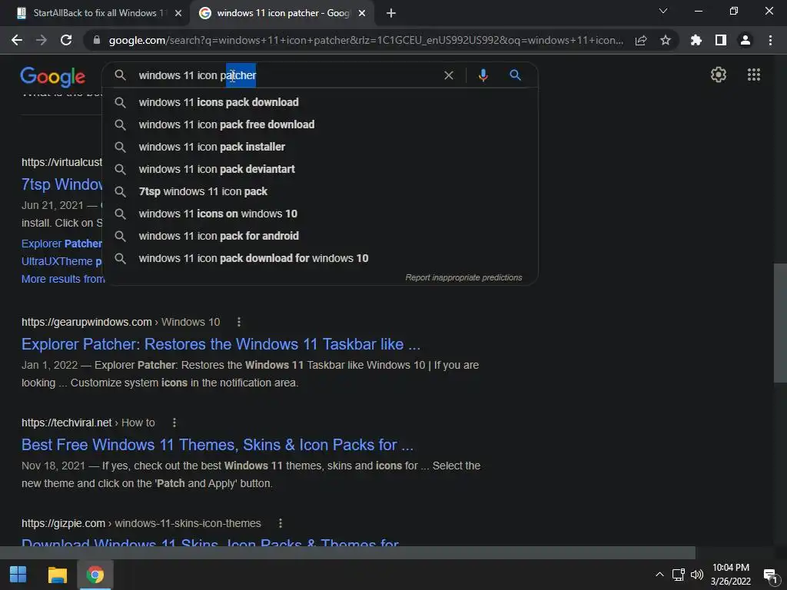The height and width of the screenshot is (590, 787).
Task: Click the horizontal scrollbar at bottom
Action: point(347,552)
